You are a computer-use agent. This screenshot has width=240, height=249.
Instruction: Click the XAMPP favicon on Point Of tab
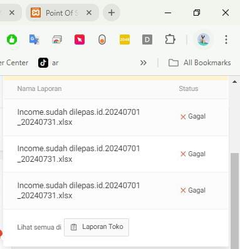click(36, 13)
